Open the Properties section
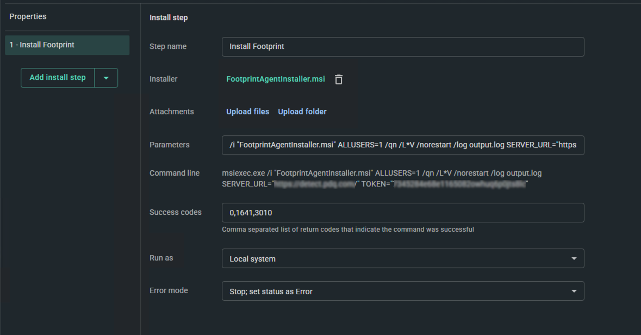The image size is (641, 335). click(x=28, y=17)
